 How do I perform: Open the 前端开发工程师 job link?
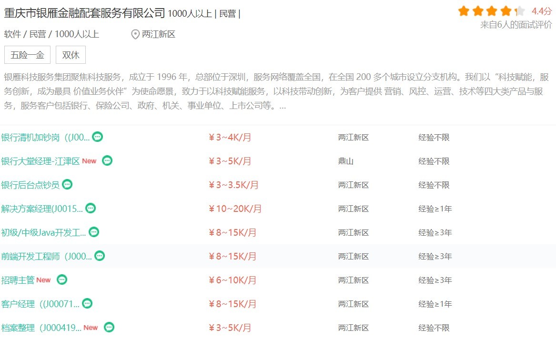tap(46, 256)
